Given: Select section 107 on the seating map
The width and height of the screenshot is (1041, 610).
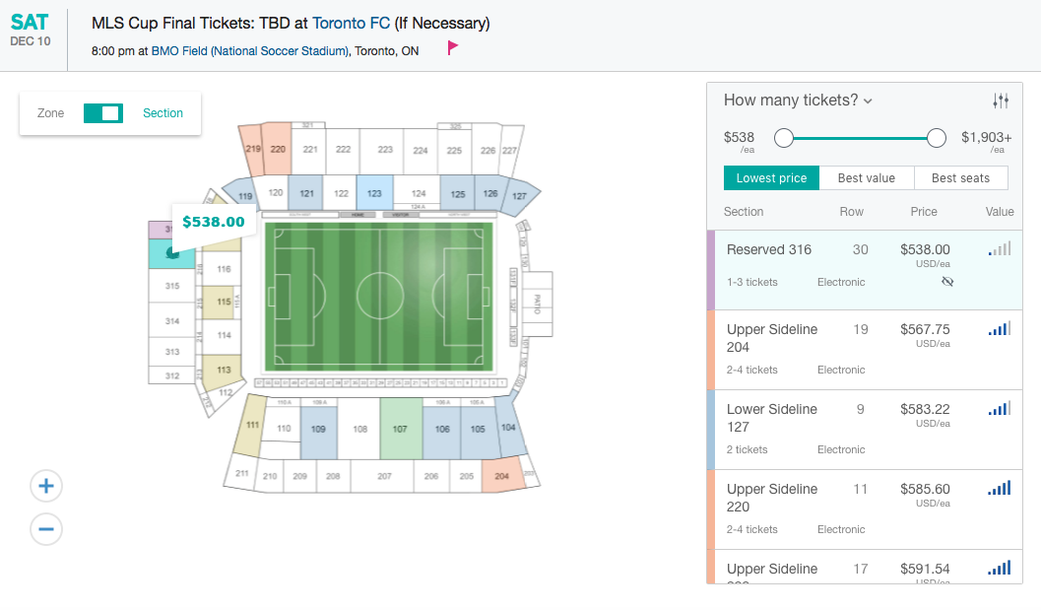Looking at the screenshot, I should pos(400,430).
